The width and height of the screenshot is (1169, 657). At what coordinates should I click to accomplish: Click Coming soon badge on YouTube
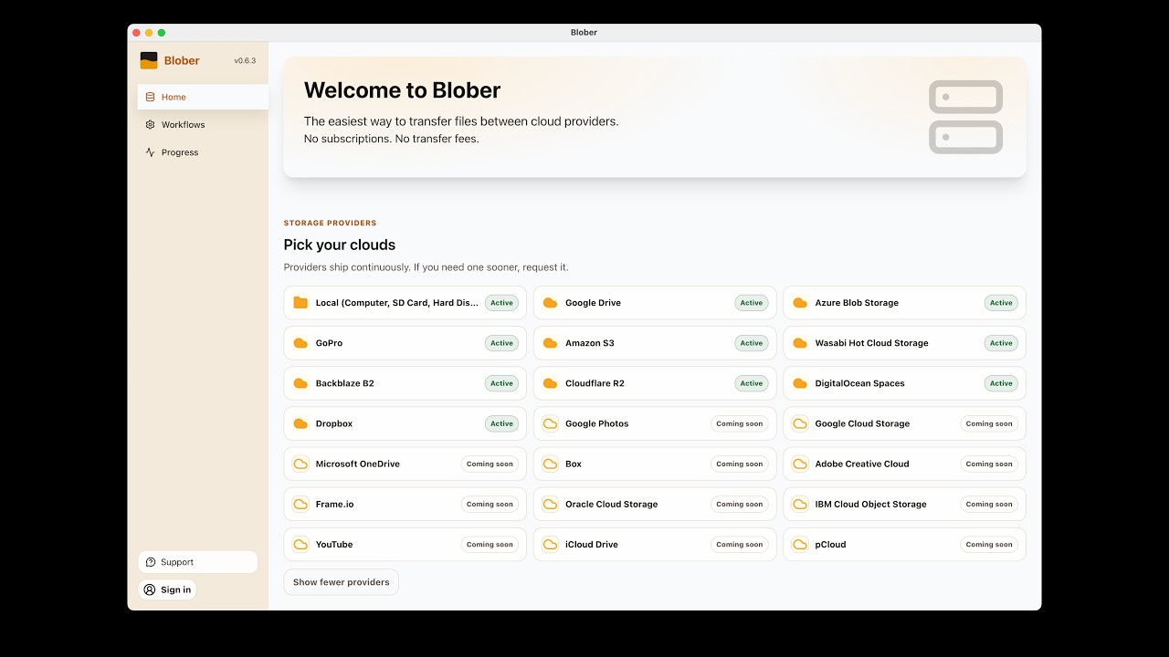tap(490, 544)
